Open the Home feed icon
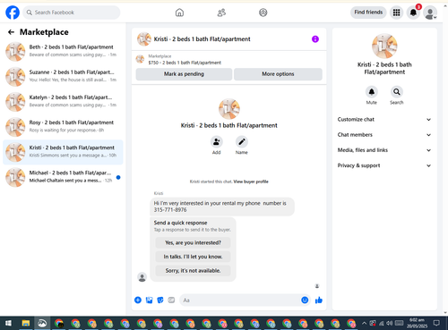 tap(179, 13)
